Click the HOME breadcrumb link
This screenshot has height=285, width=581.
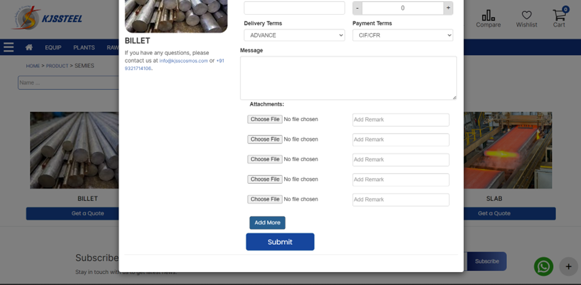click(33, 66)
